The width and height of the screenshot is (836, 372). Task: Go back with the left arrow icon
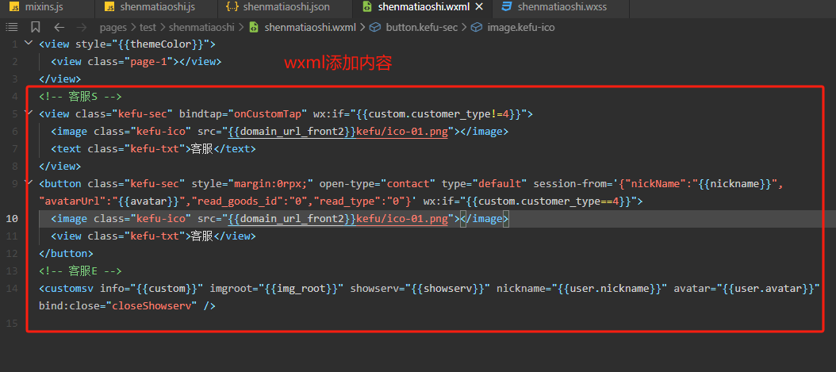coord(59,27)
